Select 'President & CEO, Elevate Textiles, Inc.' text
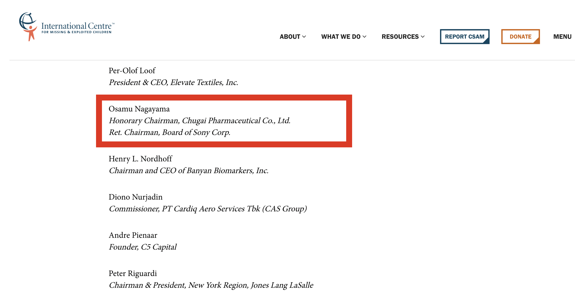This screenshot has height=306, width=575. [x=173, y=82]
